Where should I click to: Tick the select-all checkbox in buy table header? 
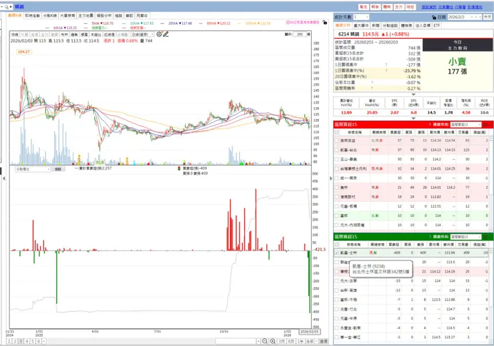(337, 132)
